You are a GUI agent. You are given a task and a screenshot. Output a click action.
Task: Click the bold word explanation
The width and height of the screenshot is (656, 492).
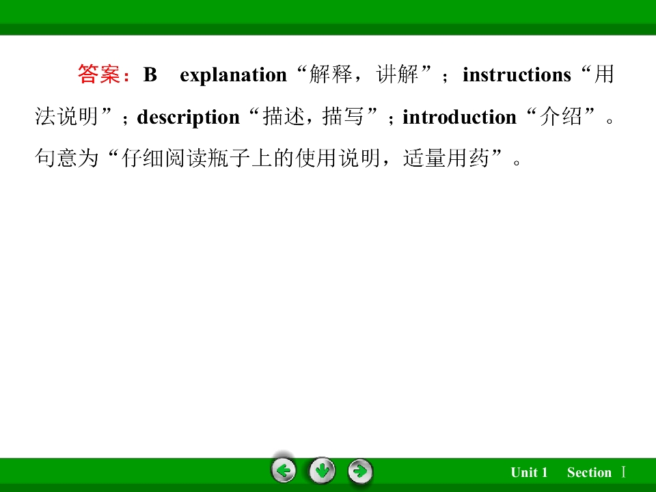(234, 76)
